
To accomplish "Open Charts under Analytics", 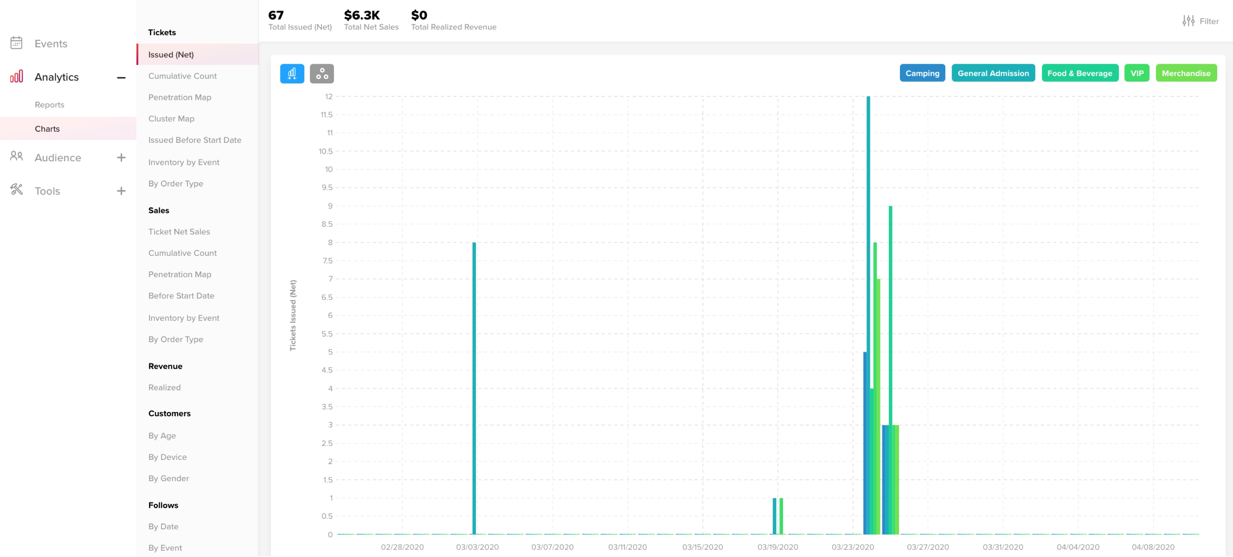I will tap(68, 129).
